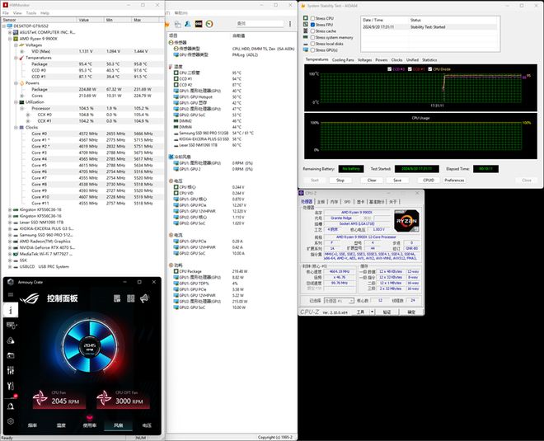Click the CPUID button in stability test

pos(429,180)
